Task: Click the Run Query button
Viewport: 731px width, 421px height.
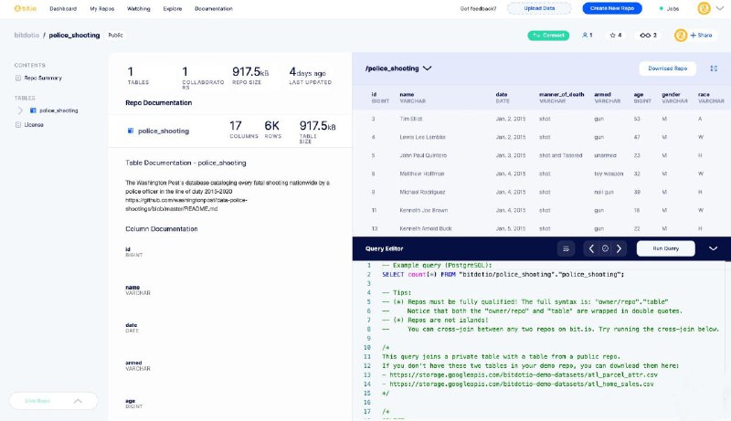Action: 666,248
